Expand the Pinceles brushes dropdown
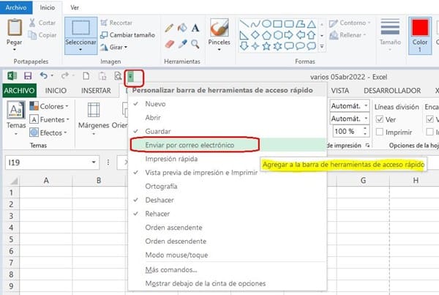 click(x=219, y=50)
